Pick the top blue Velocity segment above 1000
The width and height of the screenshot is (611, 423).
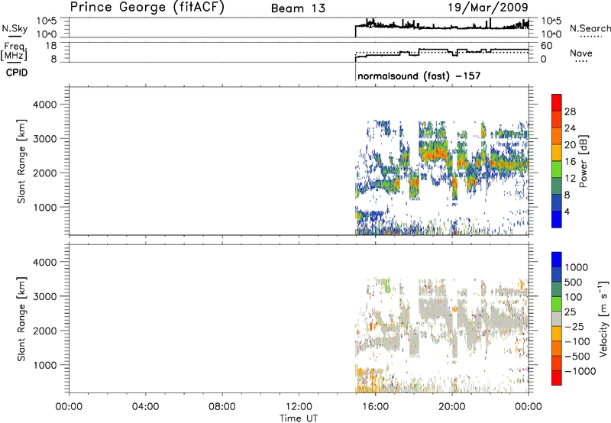coord(557,260)
